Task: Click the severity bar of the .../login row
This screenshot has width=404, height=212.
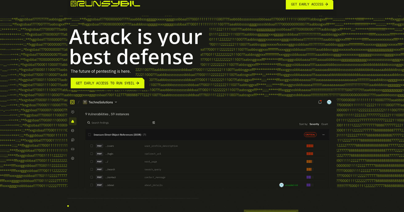Action: point(310,154)
